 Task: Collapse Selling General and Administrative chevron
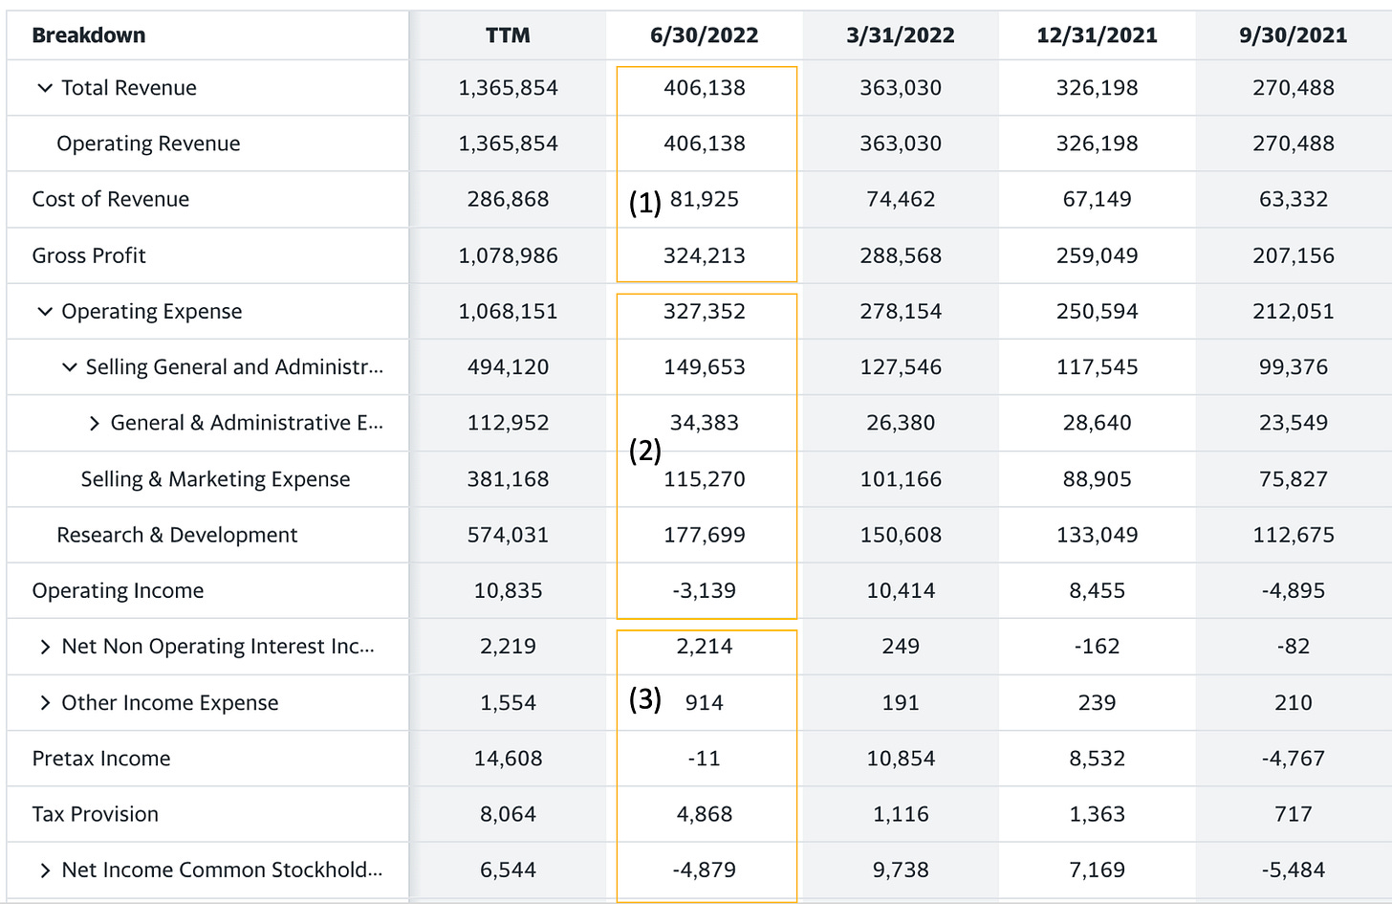pos(69,367)
